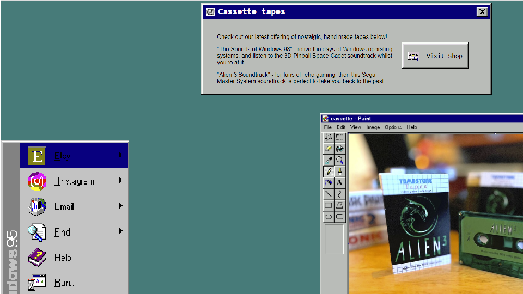Screen dimensions: 523x294
Task: Click the Sounds of Windows 98 paragraph
Action: (305, 56)
